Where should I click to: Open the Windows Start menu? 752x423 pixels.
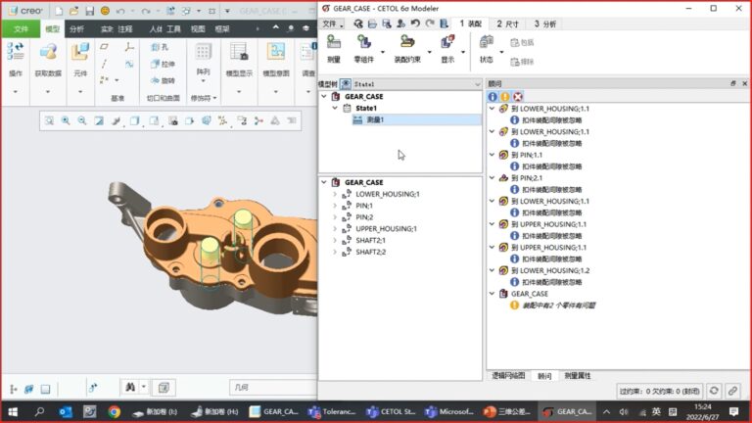[x=13, y=412]
